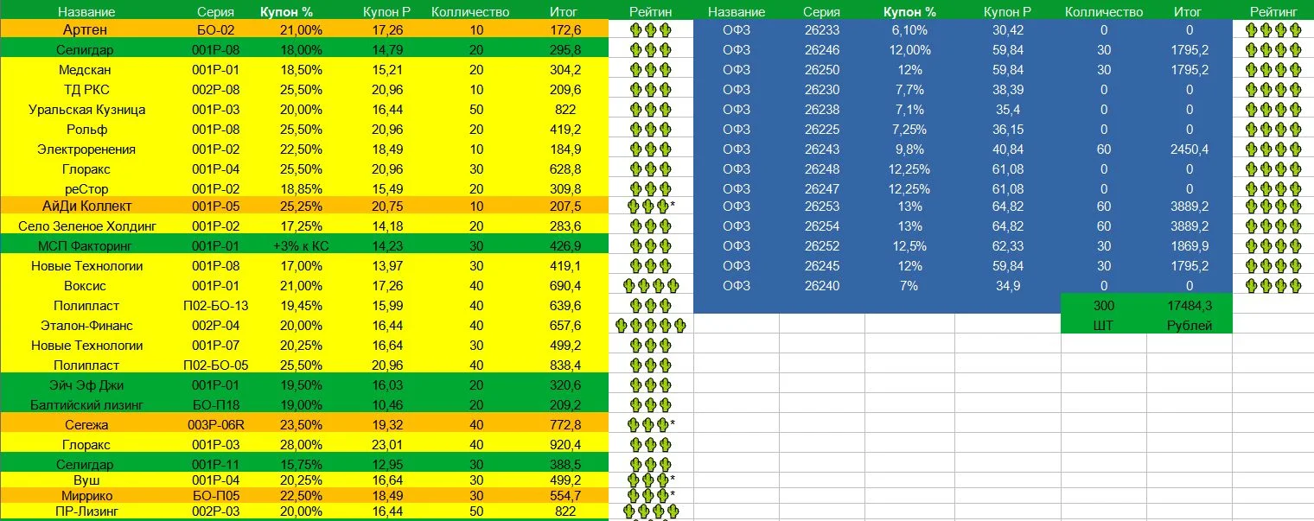Click the cactus rating for Артген

650,30
